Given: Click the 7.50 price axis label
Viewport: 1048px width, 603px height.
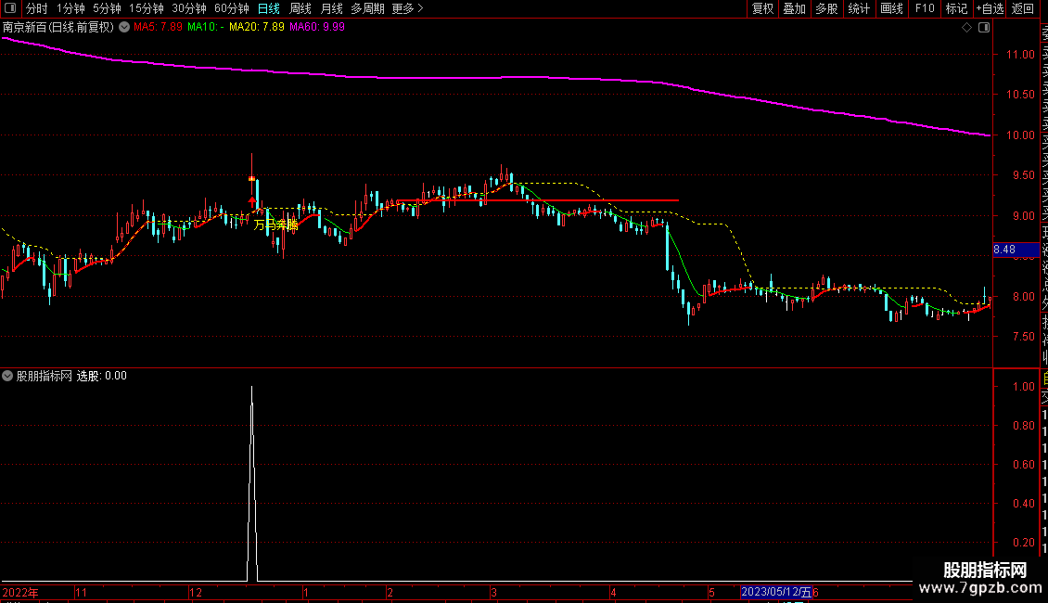Looking at the screenshot, I should 1023,337.
